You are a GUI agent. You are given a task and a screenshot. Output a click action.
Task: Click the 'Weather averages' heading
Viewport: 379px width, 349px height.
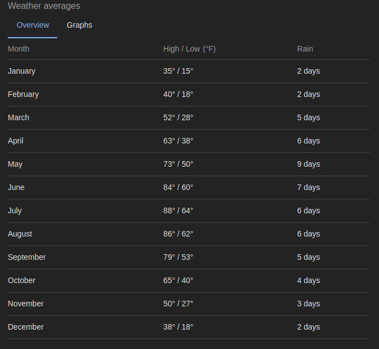pyautogui.click(x=44, y=6)
